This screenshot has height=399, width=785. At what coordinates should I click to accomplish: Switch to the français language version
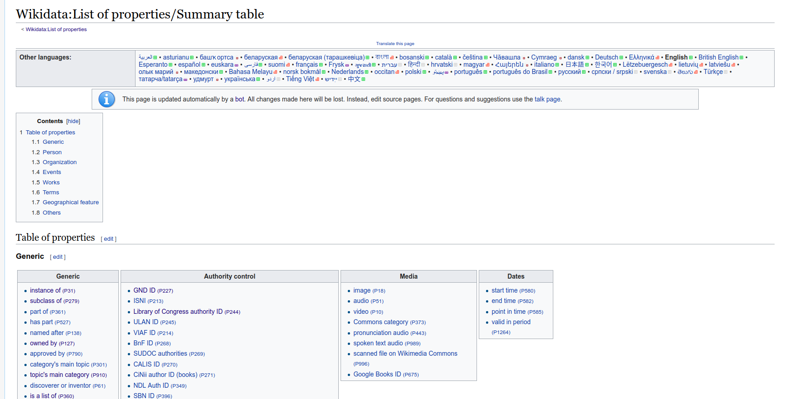[307, 65]
